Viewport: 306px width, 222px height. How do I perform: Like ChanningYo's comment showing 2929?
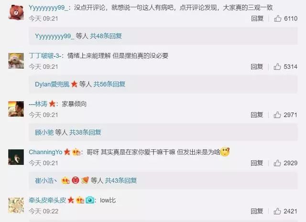click(x=277, y=163)
